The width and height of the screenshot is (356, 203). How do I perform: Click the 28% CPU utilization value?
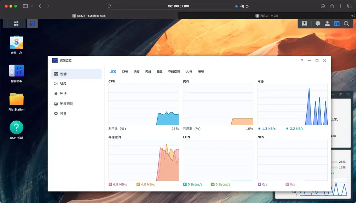point(175,129)
